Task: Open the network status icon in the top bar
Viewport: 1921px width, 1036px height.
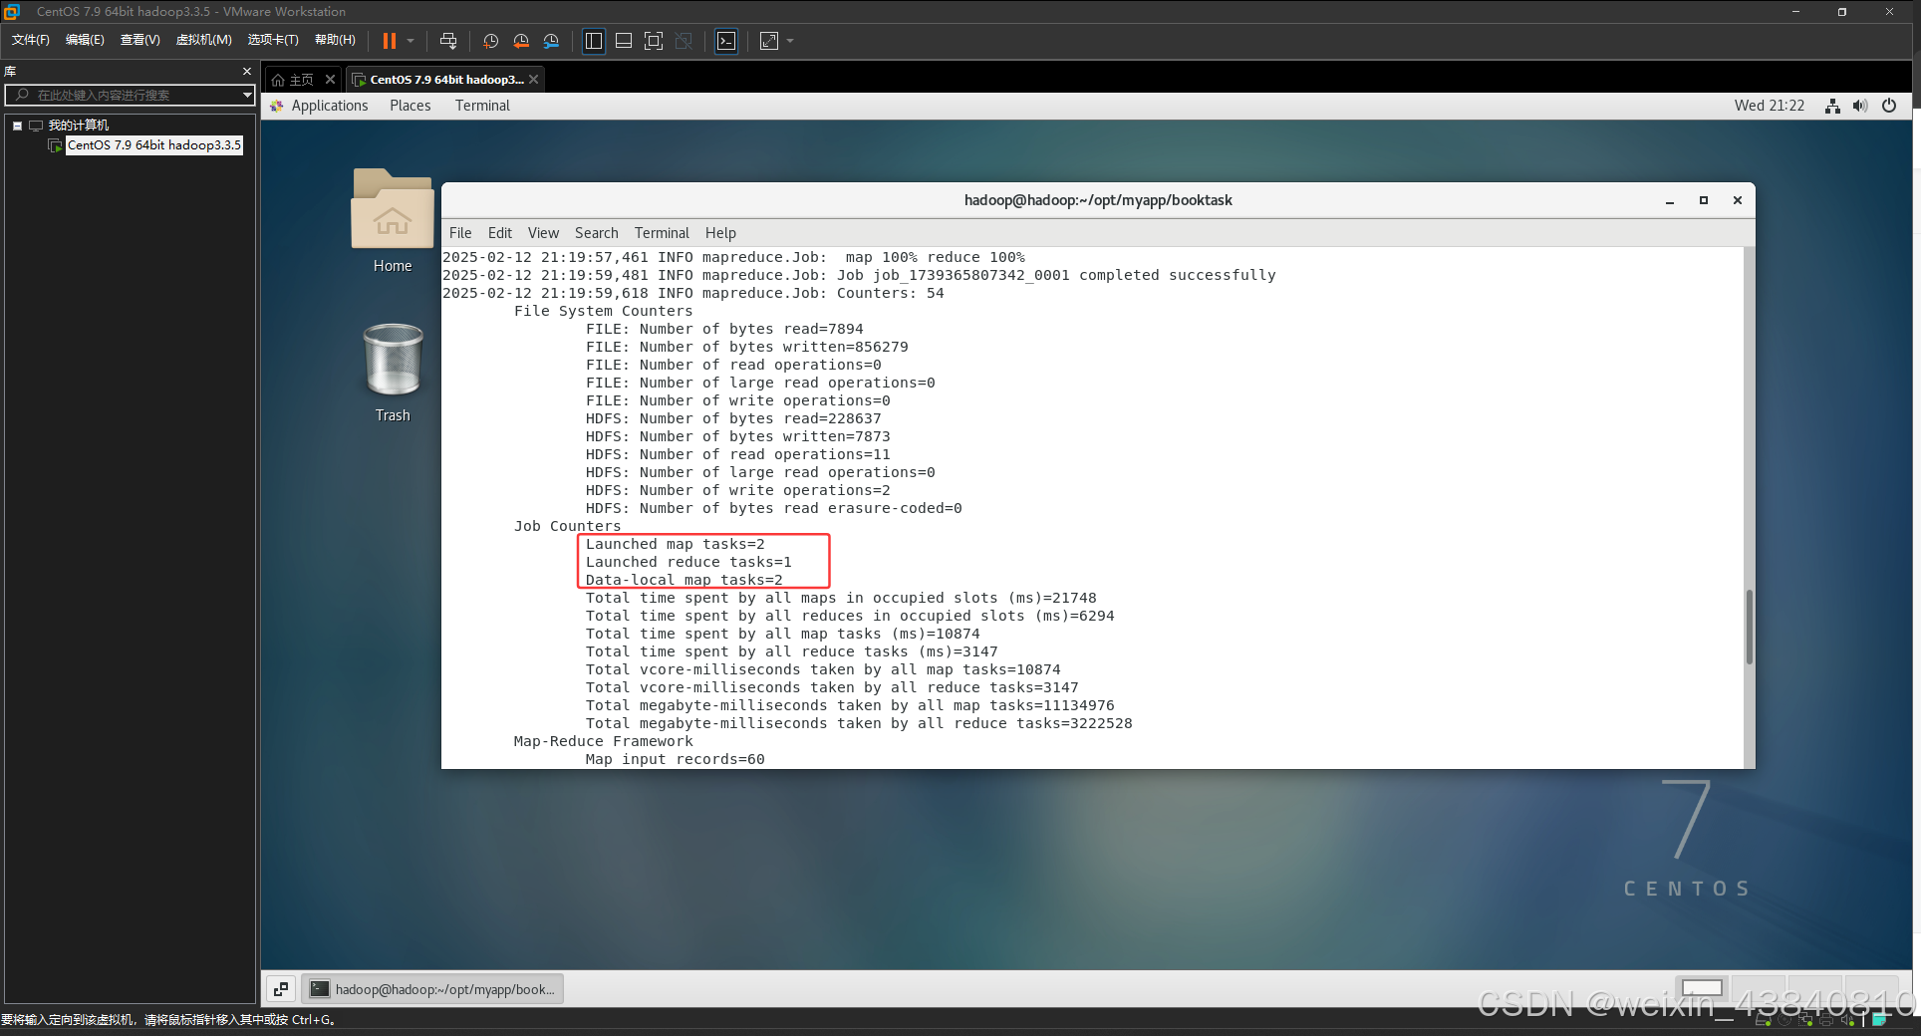Action: point(1831,105)
